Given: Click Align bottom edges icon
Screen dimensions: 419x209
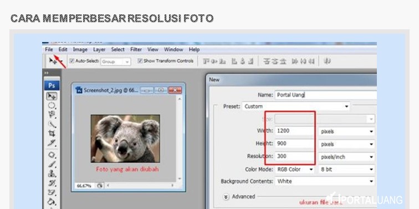Looking at the screenshot, I should [222, 61].
